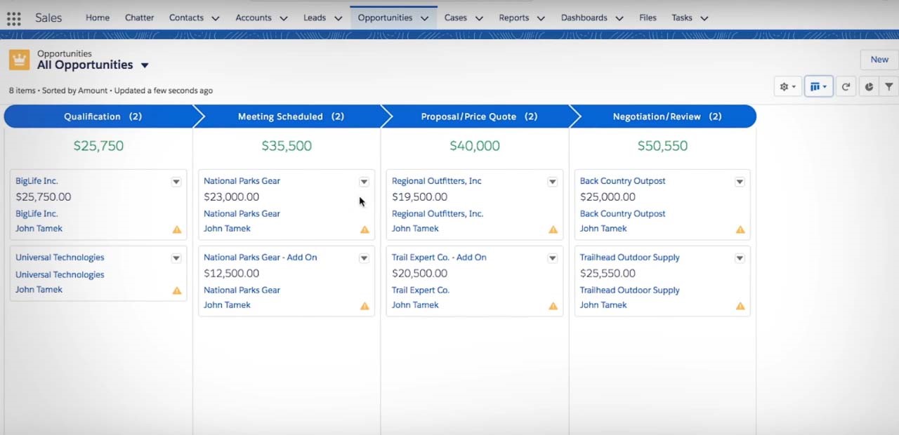Image resolution: width=899 pixels, height=435 pixels.
Task: Open the Leads tab dropdown chevron
Action: [338, 18]
